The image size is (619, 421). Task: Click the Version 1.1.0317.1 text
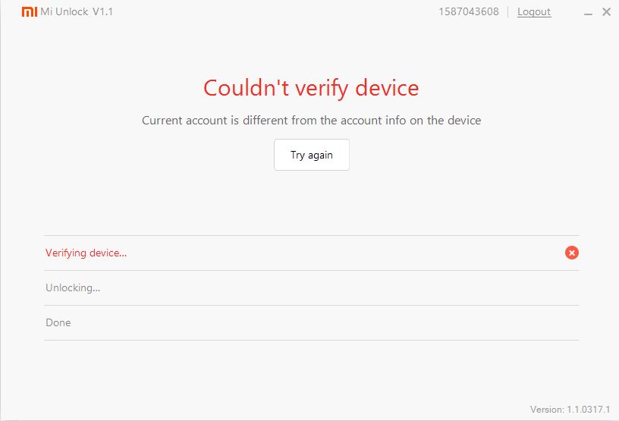point(570,409)
